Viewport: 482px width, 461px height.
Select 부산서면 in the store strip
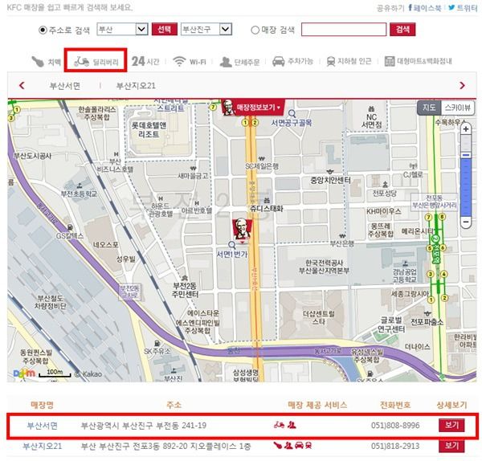click(65, 86)
